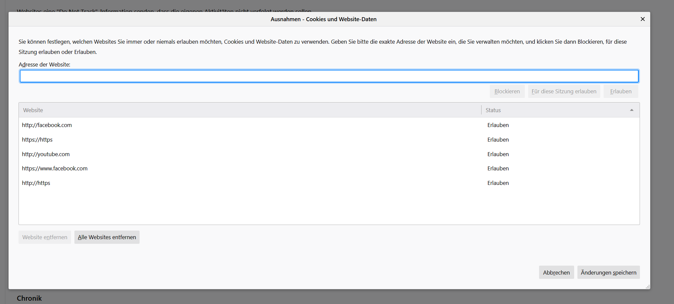Click Für diese Sitzung erlauben button
Screen dimensions: 674x304
pyautogui.click(x=564, y=91)
